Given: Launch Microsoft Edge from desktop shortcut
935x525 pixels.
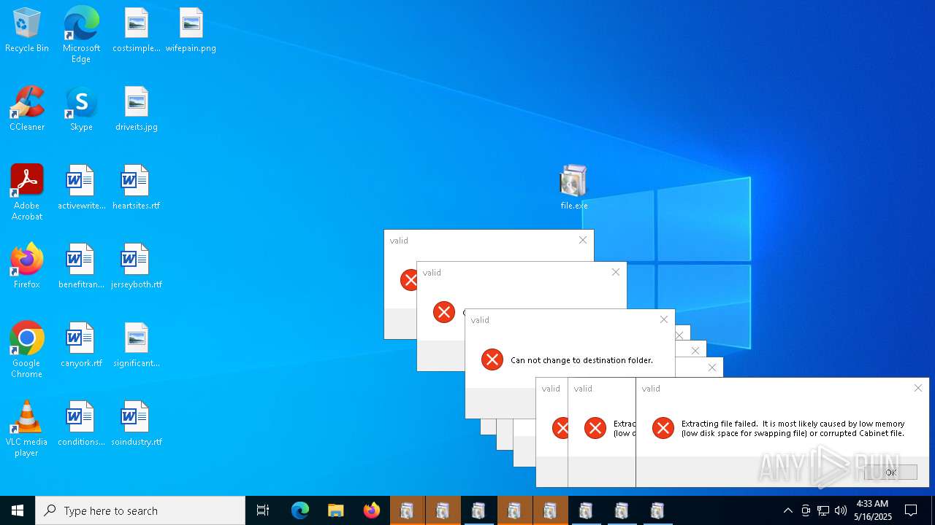Looking at the screenshot, I should (x=81, y=34).
